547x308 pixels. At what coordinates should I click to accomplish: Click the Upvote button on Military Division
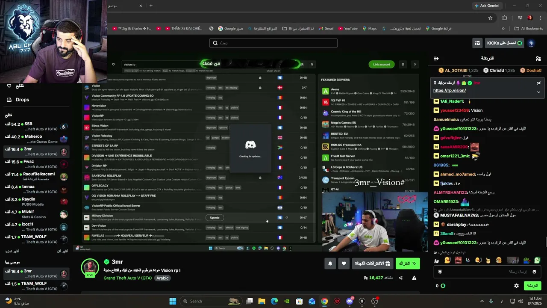[215, 218]
